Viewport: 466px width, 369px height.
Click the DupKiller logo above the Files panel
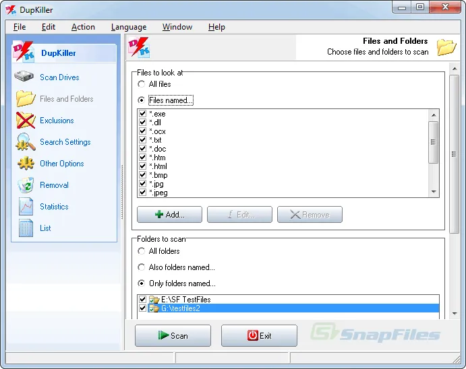point(139,47)
